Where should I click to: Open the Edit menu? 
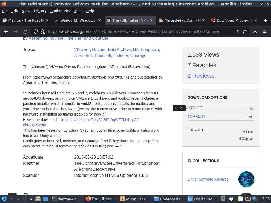[15, 11]
